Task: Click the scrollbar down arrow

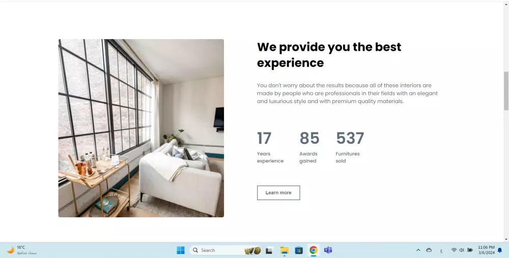Action: [506, 240]
